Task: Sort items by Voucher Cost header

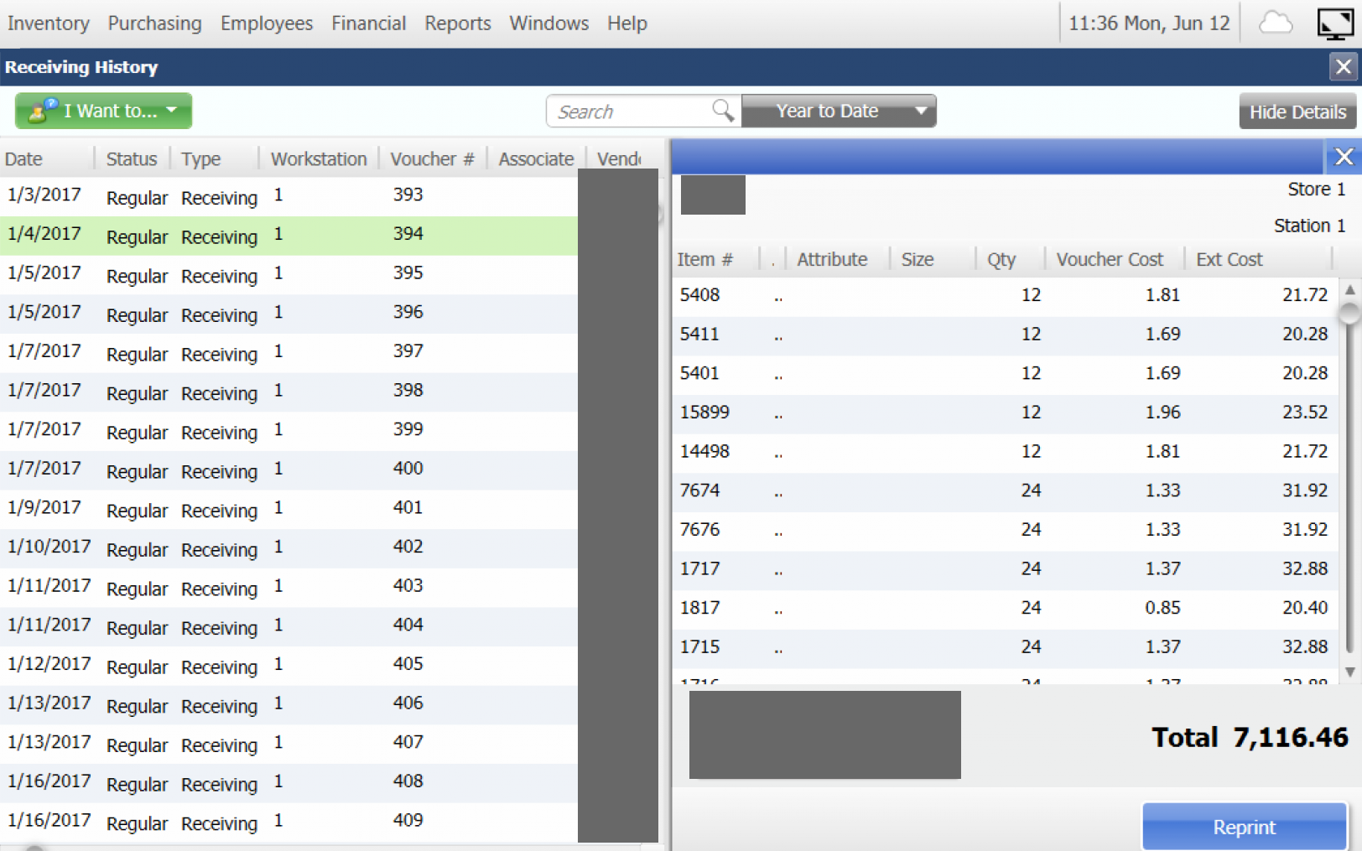Action: tap(1110, 259)
